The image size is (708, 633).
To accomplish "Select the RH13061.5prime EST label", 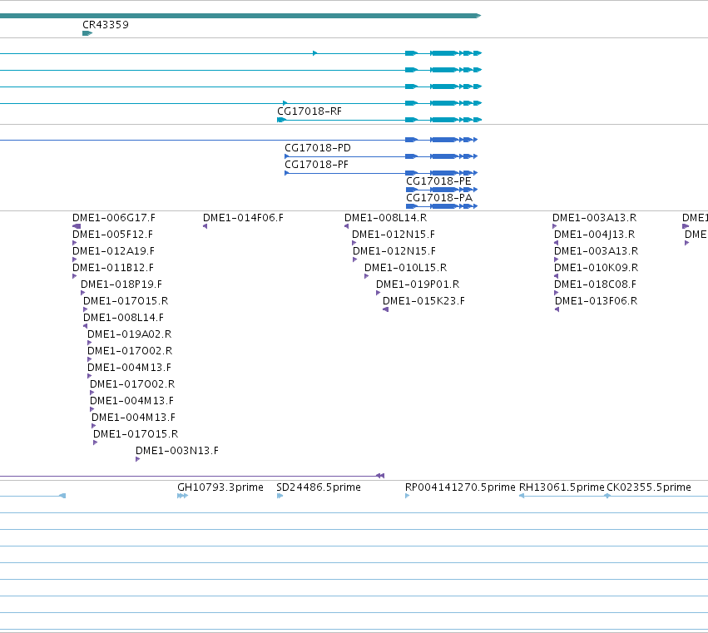I will click(x=562, y=487).
